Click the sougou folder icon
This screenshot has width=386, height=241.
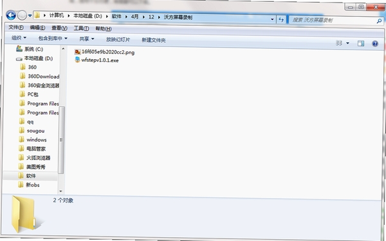pos(22,130)
